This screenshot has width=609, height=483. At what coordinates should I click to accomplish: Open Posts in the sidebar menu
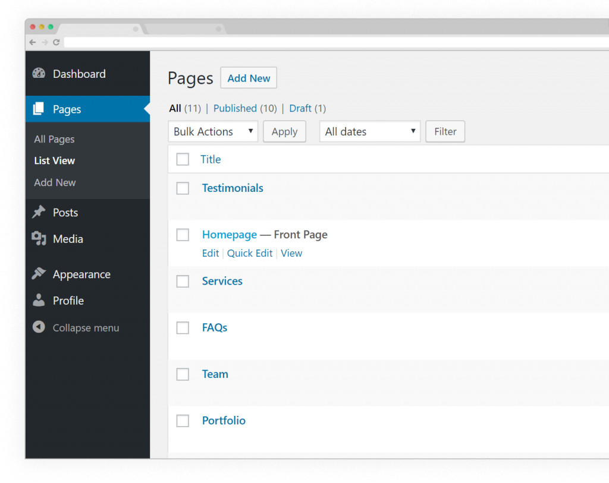pos(65,213)
